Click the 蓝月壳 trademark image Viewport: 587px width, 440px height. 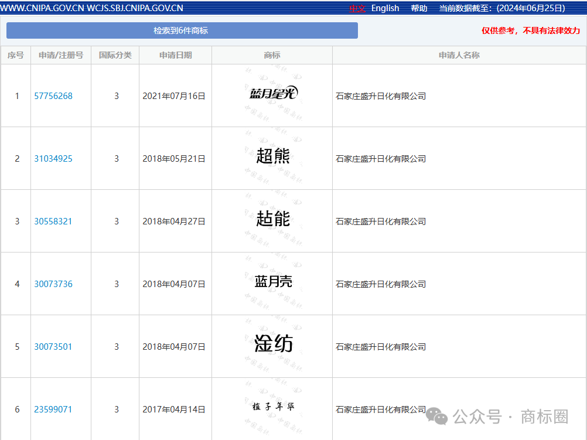point(273,281)
